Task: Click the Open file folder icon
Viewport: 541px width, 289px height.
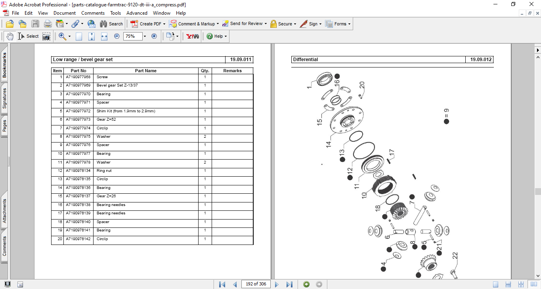Action: [10, 24]
